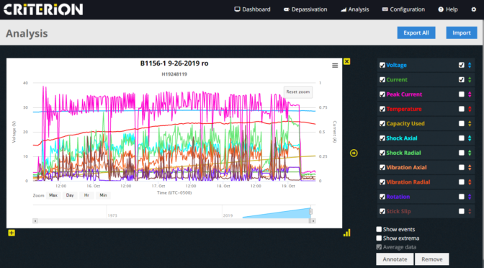Click Voltage axis up-down arrows
This screenshot has width=484, height=268.
tap(470, 65)
